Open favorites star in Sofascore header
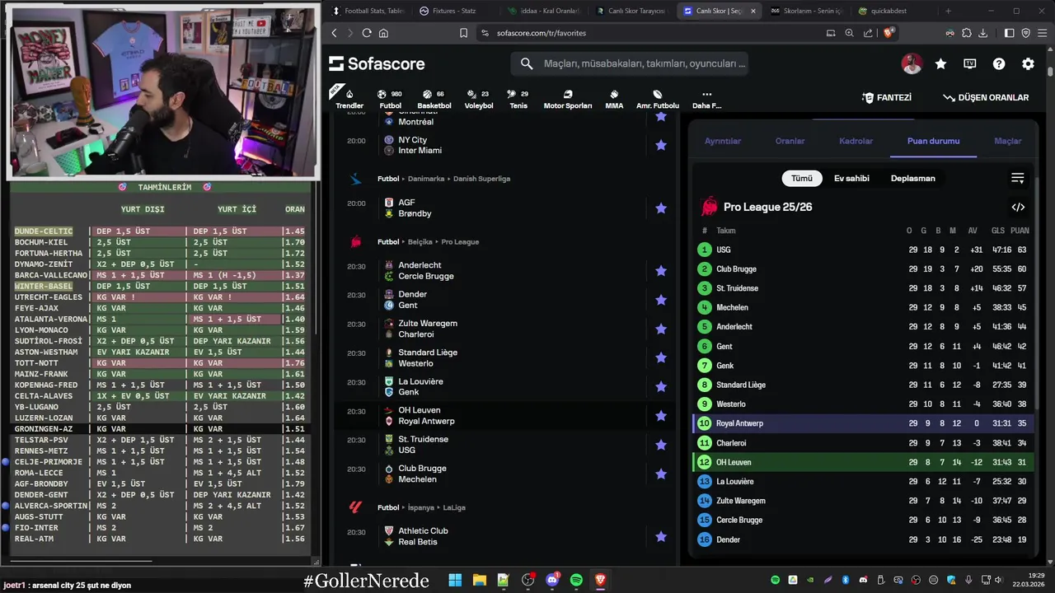The height and width of the screenshot is (593, 1055). point(940,63)
